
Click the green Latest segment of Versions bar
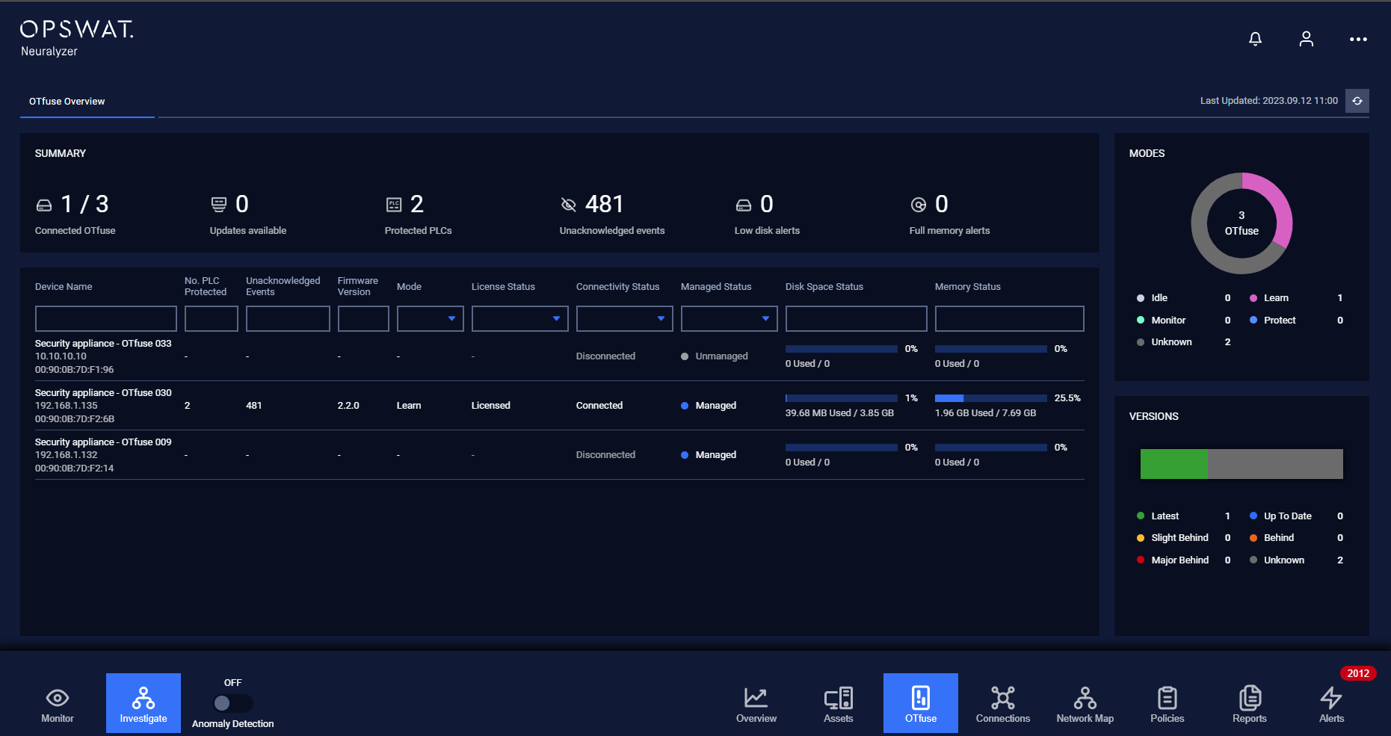(1173, 464)
